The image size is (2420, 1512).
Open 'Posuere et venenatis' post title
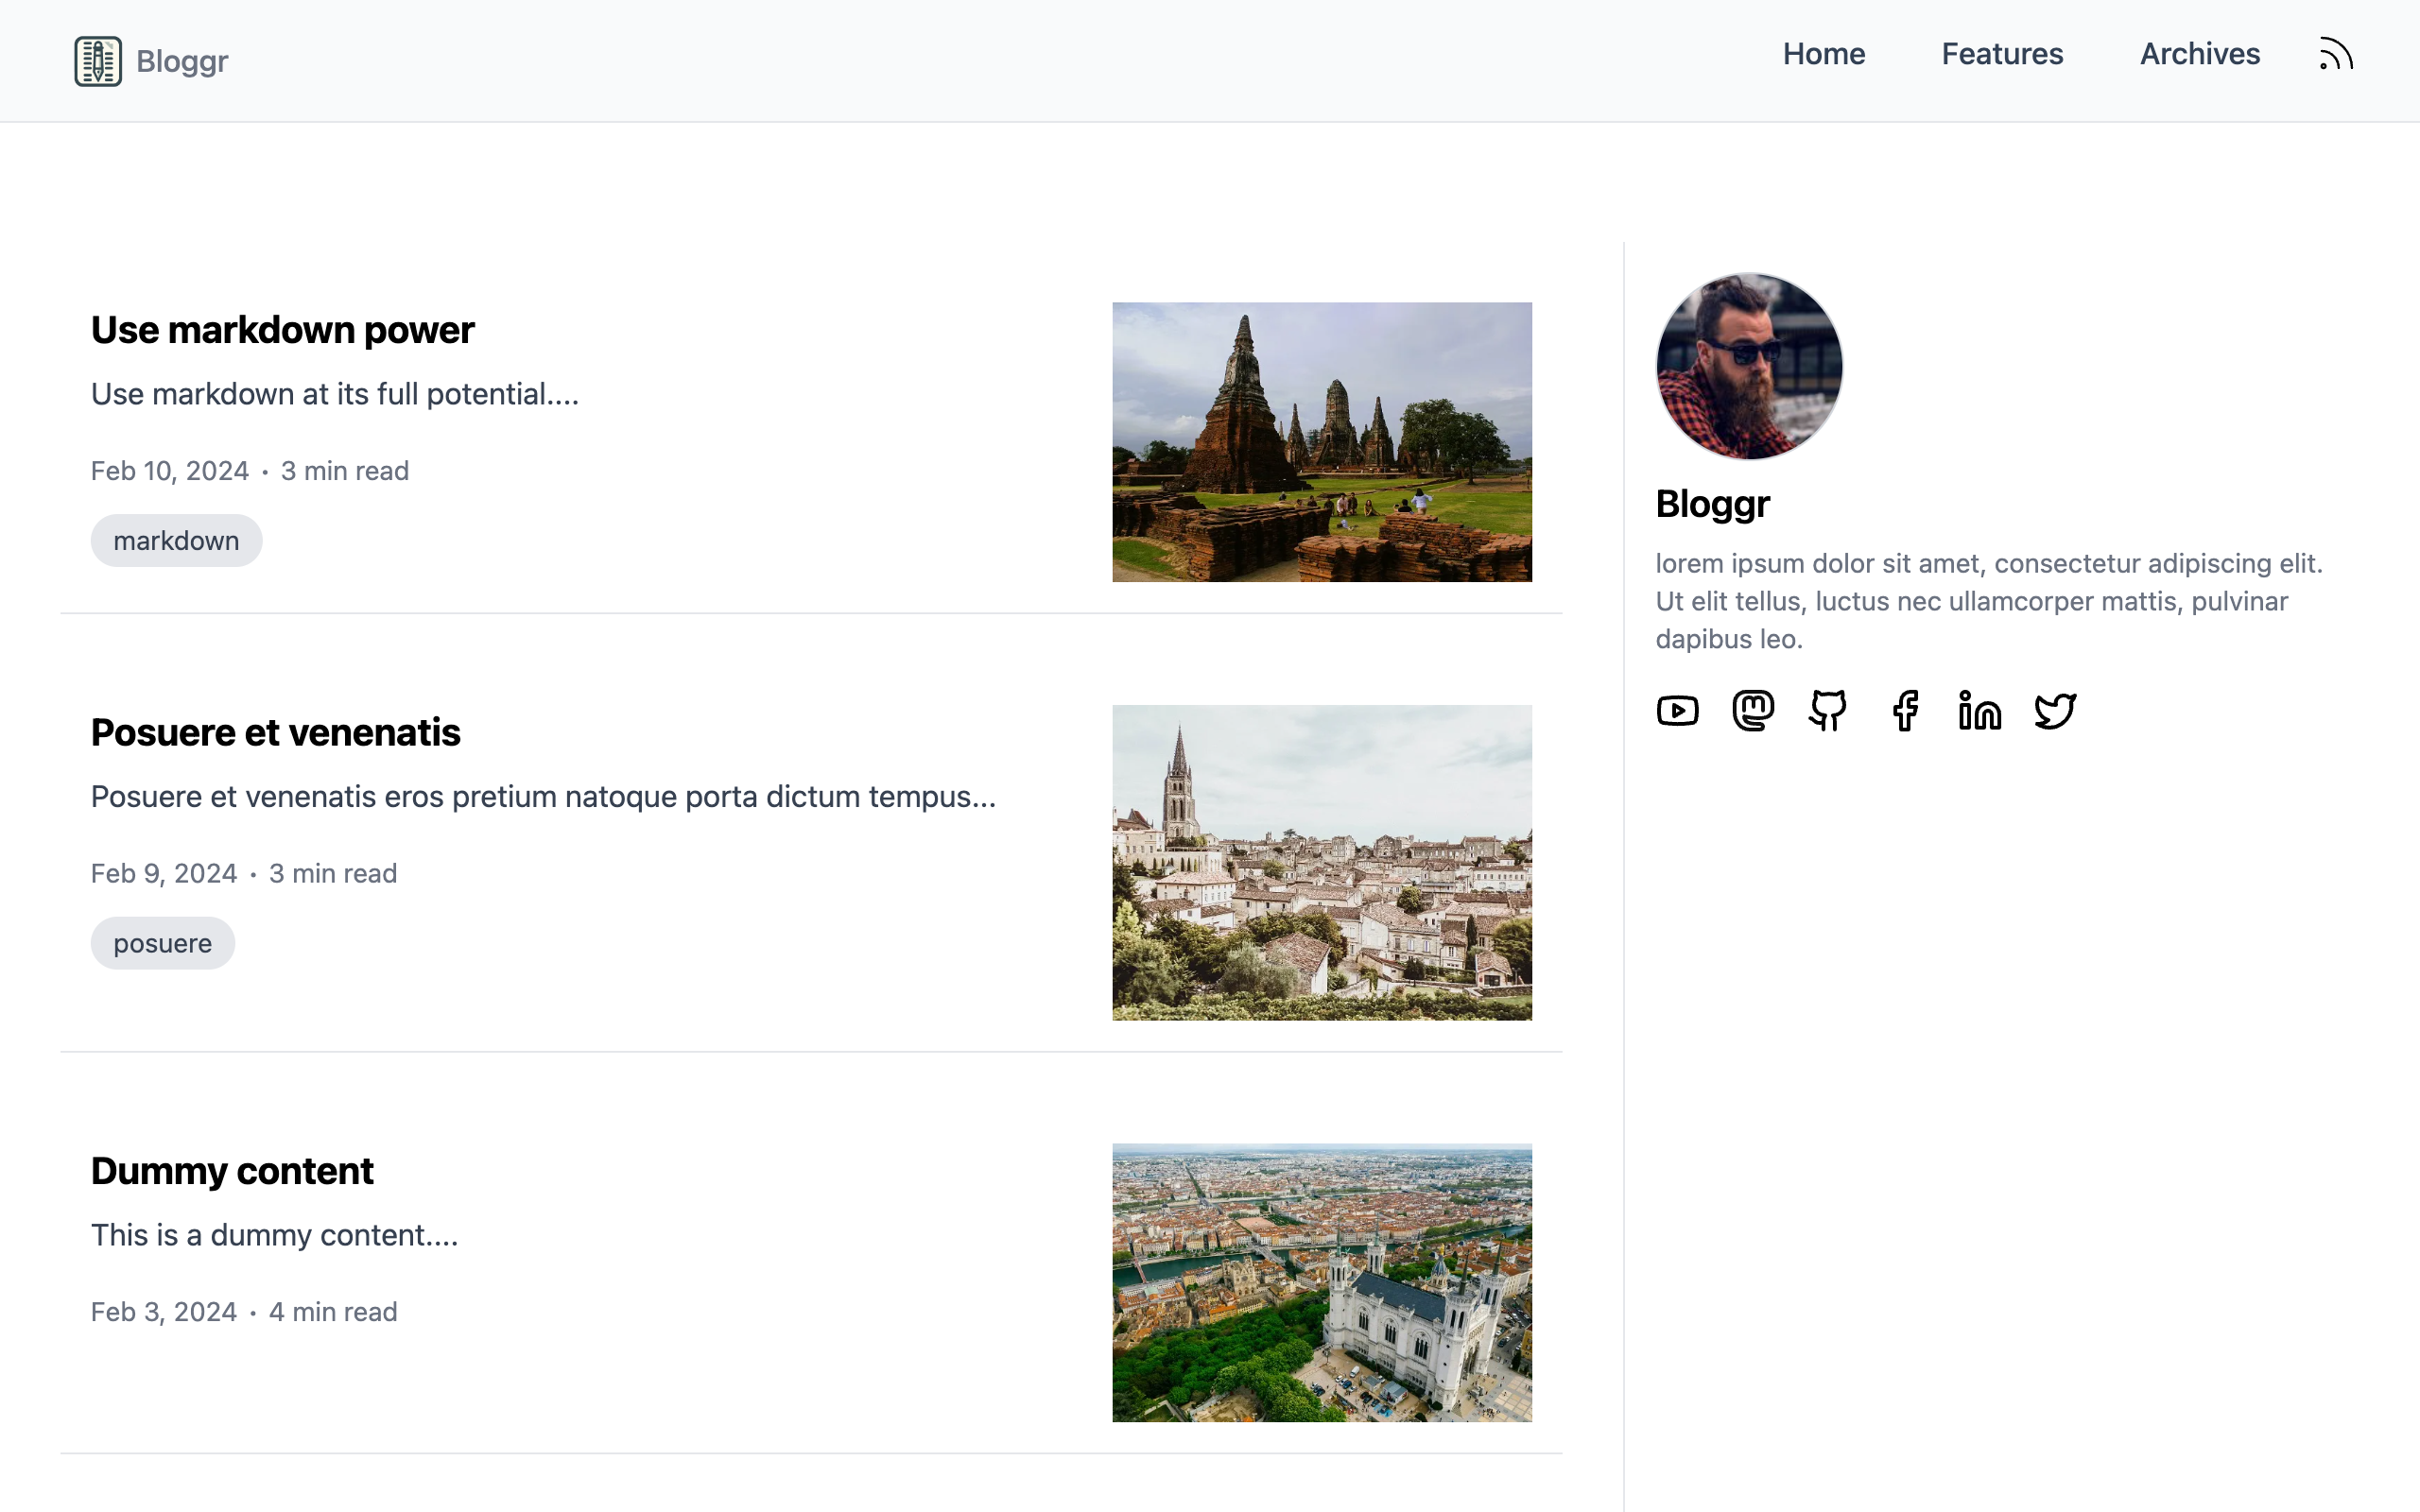275,733
